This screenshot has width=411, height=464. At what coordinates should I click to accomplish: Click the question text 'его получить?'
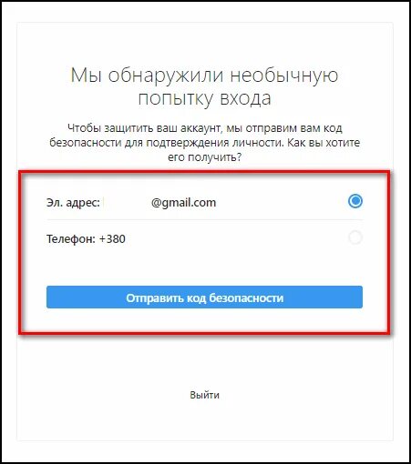coord(205,157)
